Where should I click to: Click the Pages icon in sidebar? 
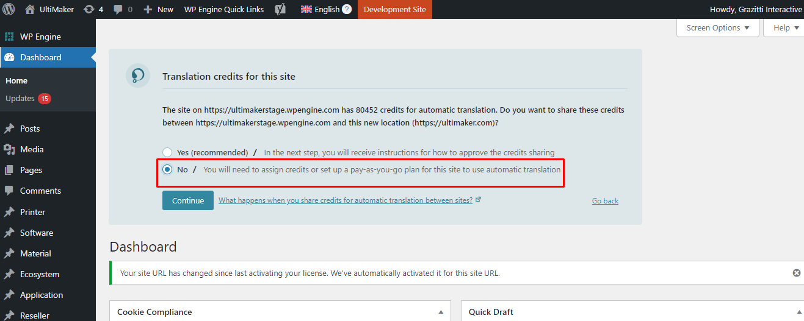[x=9, y=170]
